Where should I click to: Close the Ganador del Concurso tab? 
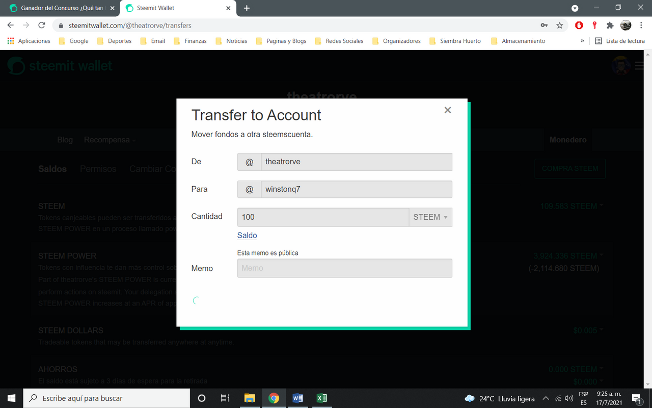coord(112,8)
